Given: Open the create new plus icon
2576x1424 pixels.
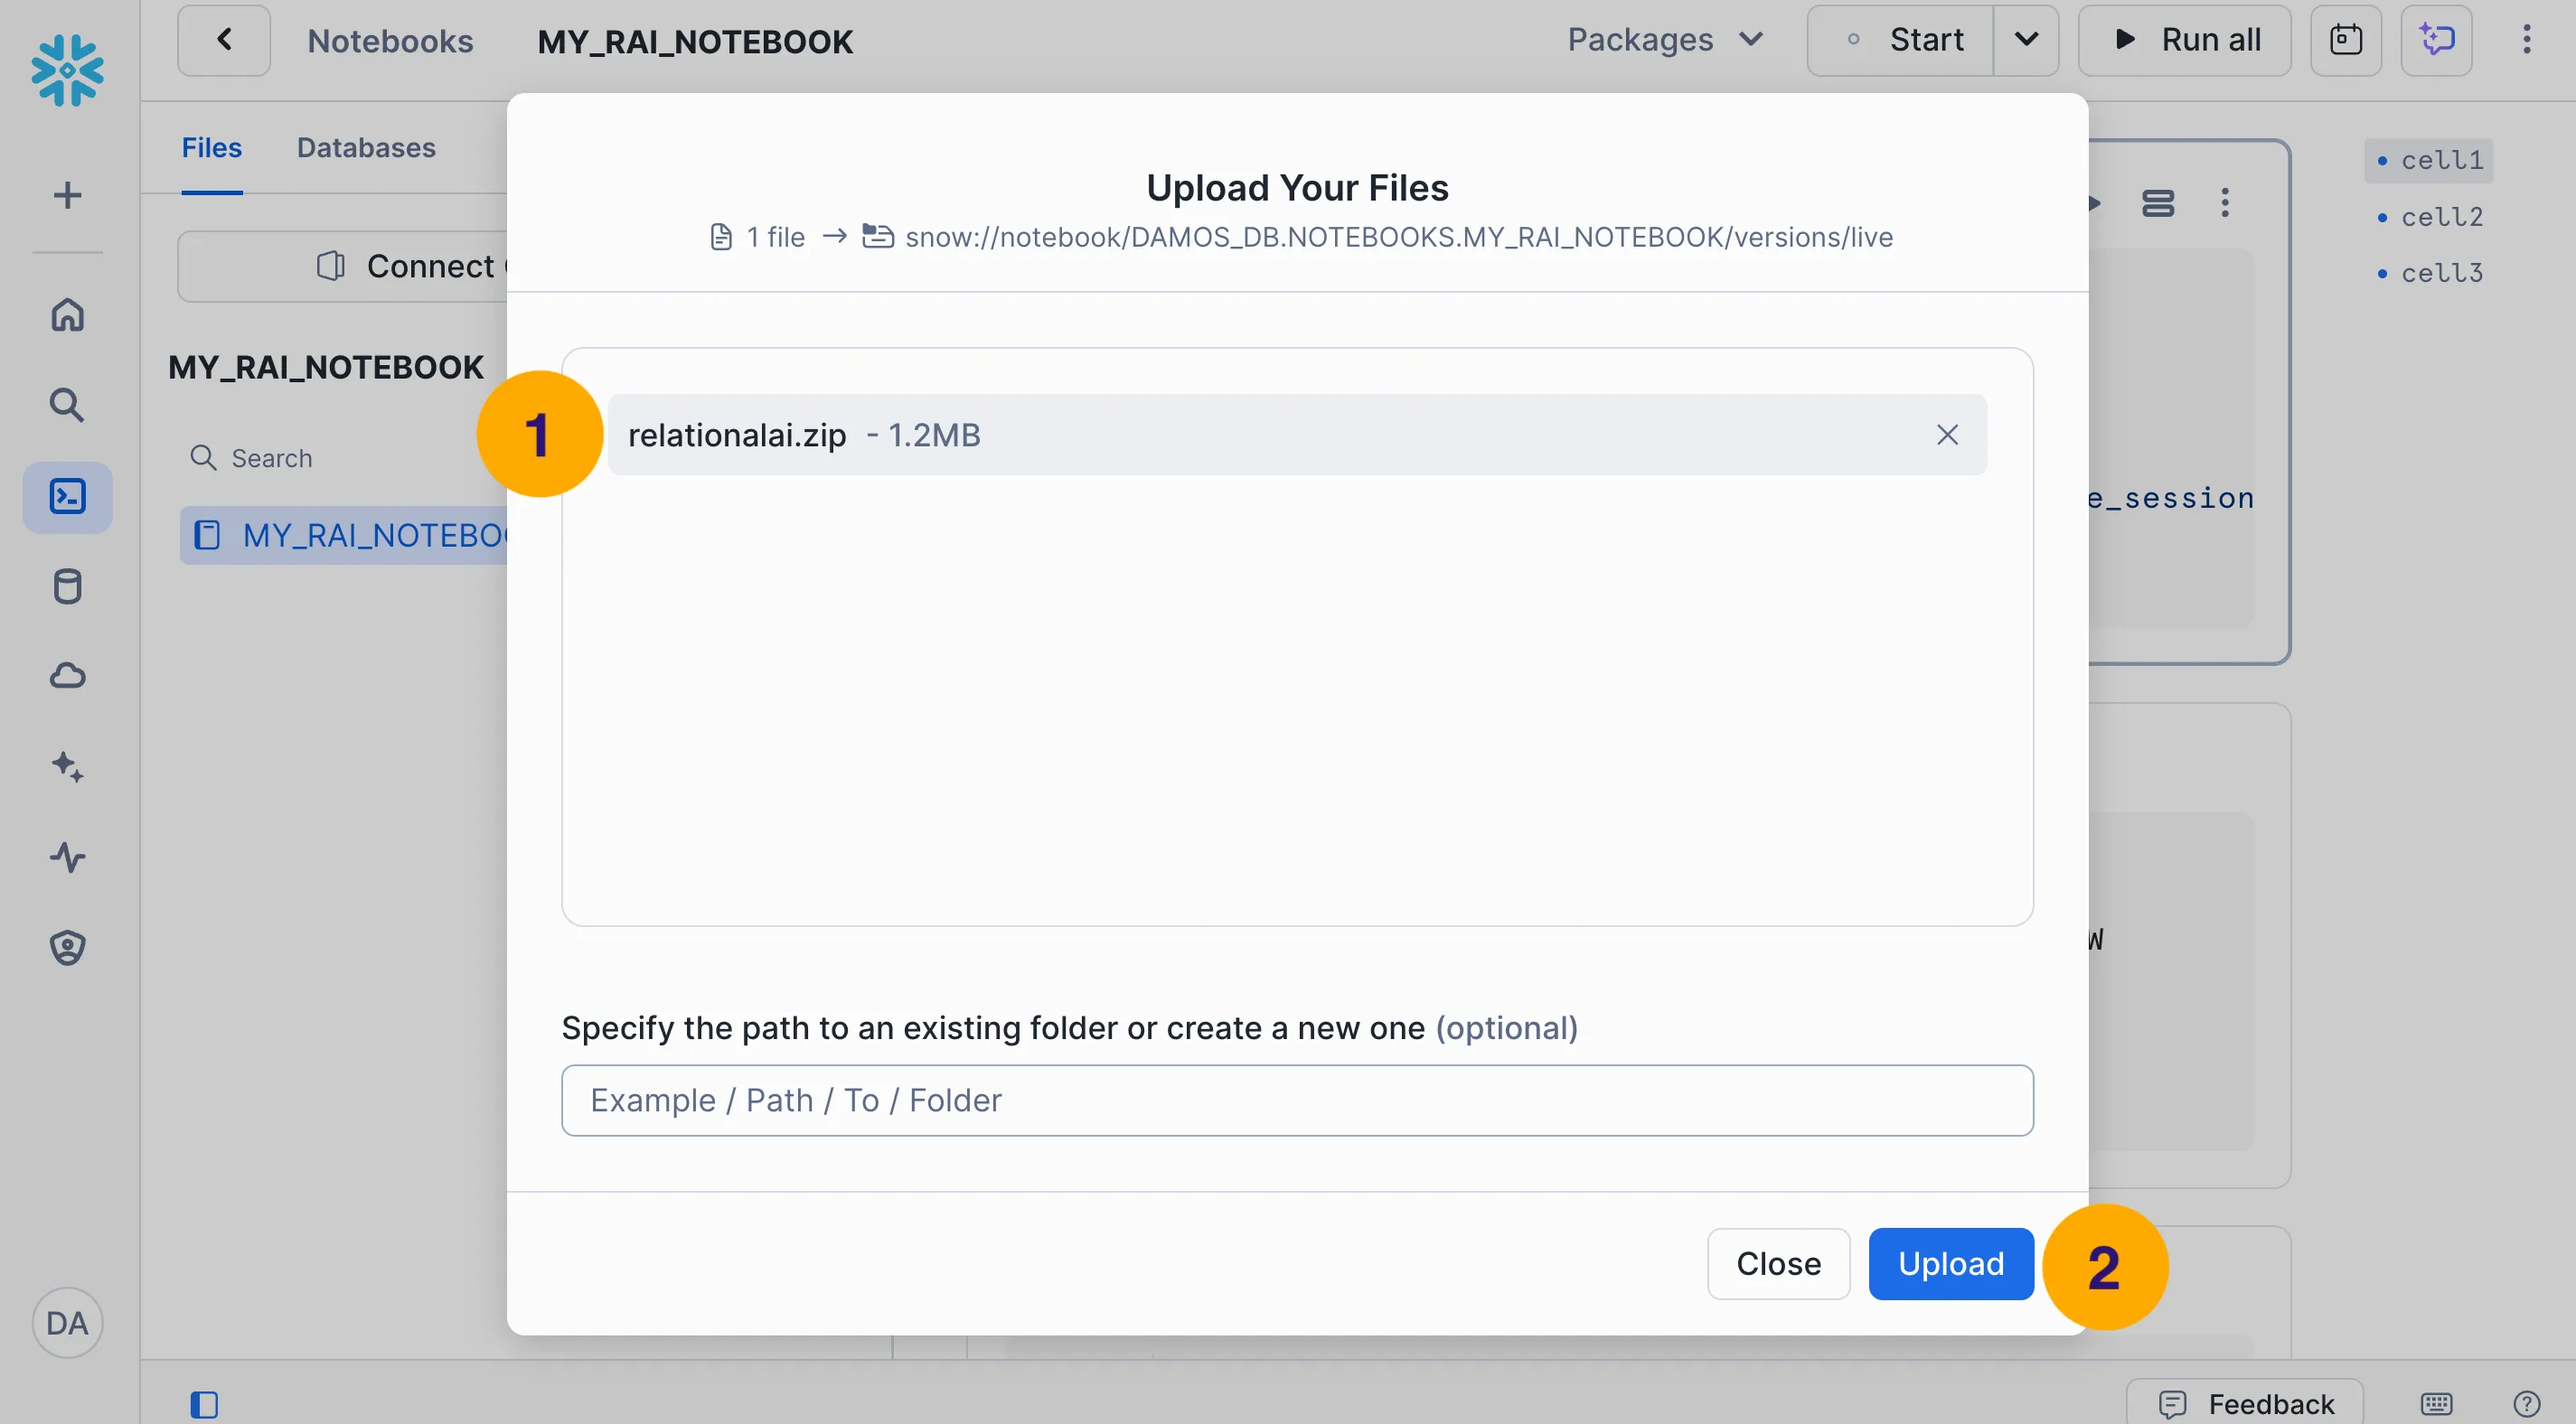Looking at the screenshot, I should [x=67, y=195].
